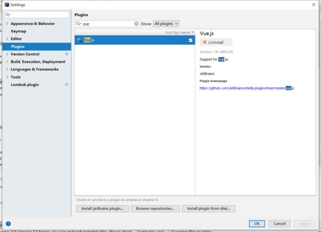321x232 pixels.
Task: Click the JetBrains vendor name
Action: tap(207, 74)
